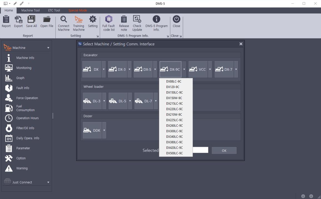Screen dimensions: 321x199
Task: Select DX225LC-9C from the dropdown list
Action: pyautogui.click(x=174, y=120)
